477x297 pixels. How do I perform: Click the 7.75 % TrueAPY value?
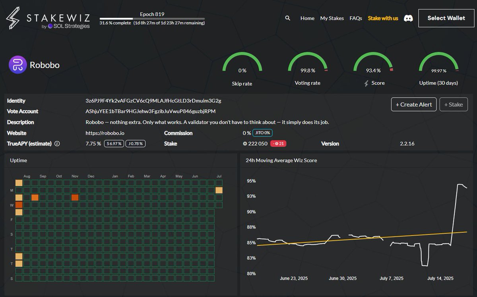93,144
